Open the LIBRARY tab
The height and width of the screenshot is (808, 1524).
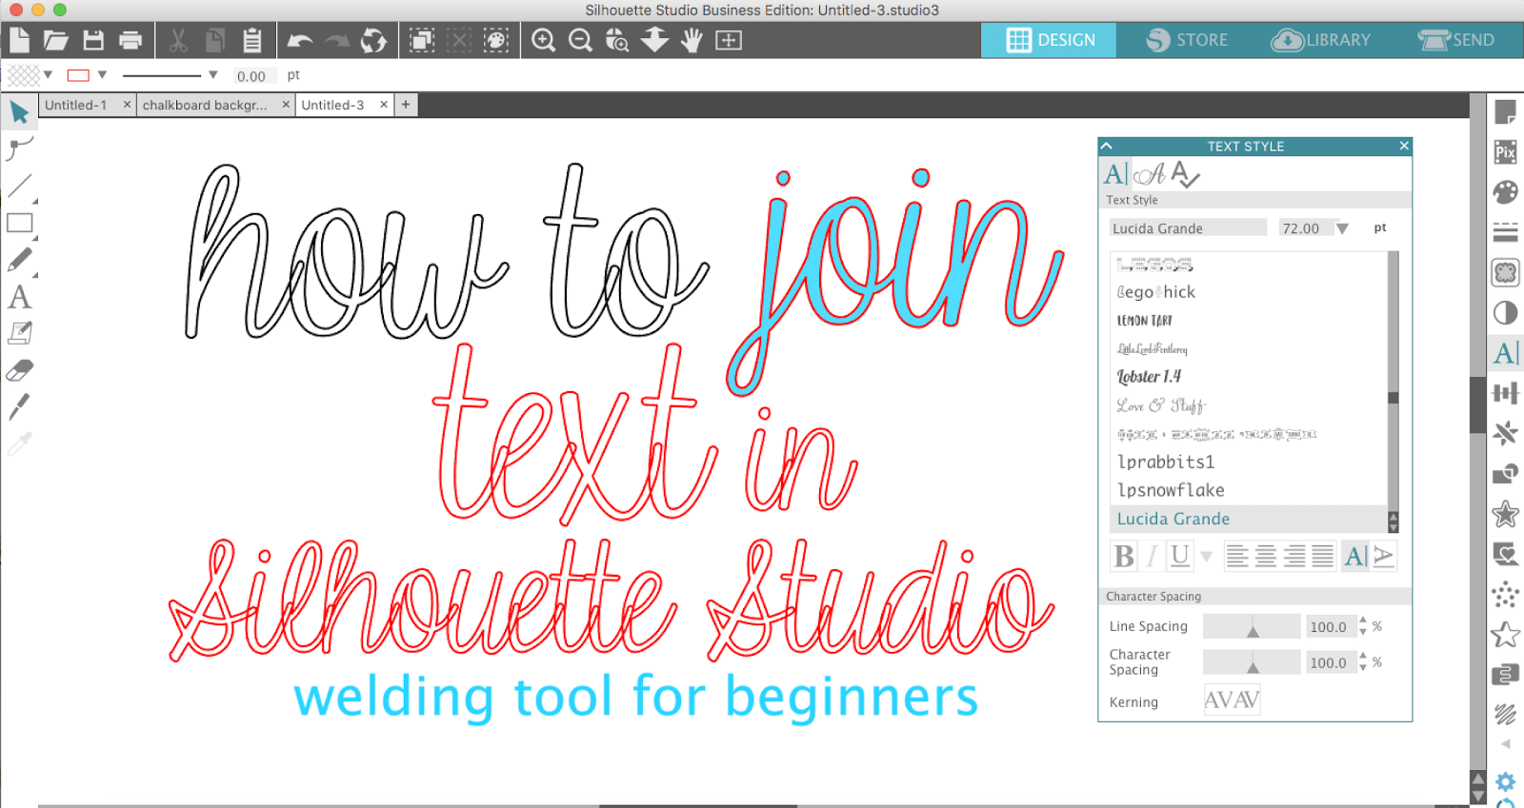(1321, 40)
